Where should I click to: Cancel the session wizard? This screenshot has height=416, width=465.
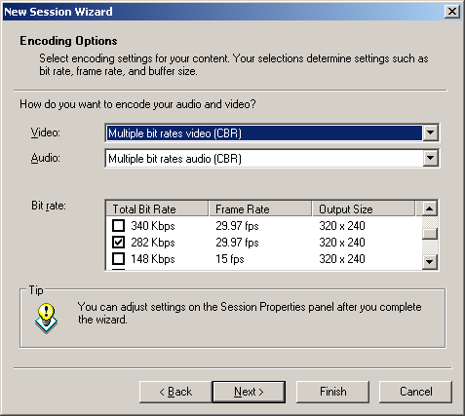pyautogui.click(x=415, y=392)
